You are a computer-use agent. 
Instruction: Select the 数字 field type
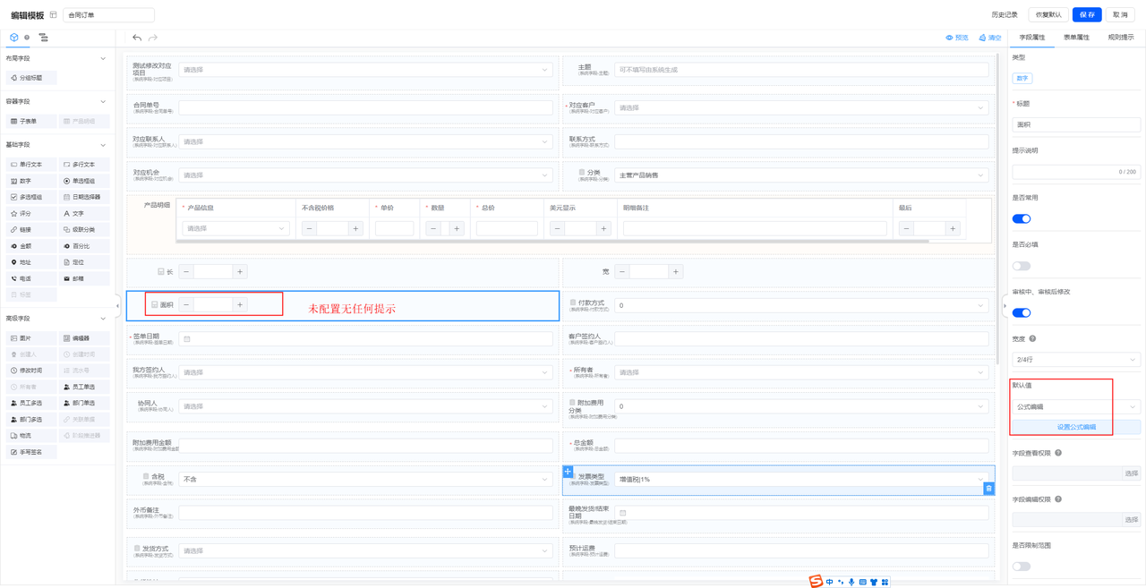pos(31,181)
